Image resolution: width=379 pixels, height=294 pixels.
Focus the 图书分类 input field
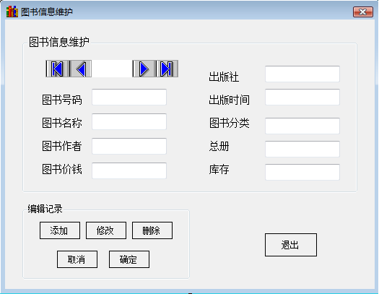click(302, 126)
